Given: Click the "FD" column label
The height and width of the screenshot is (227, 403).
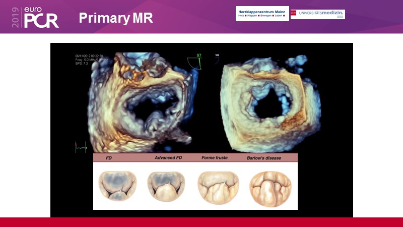Looking at the screenshot, I should 109,158.
